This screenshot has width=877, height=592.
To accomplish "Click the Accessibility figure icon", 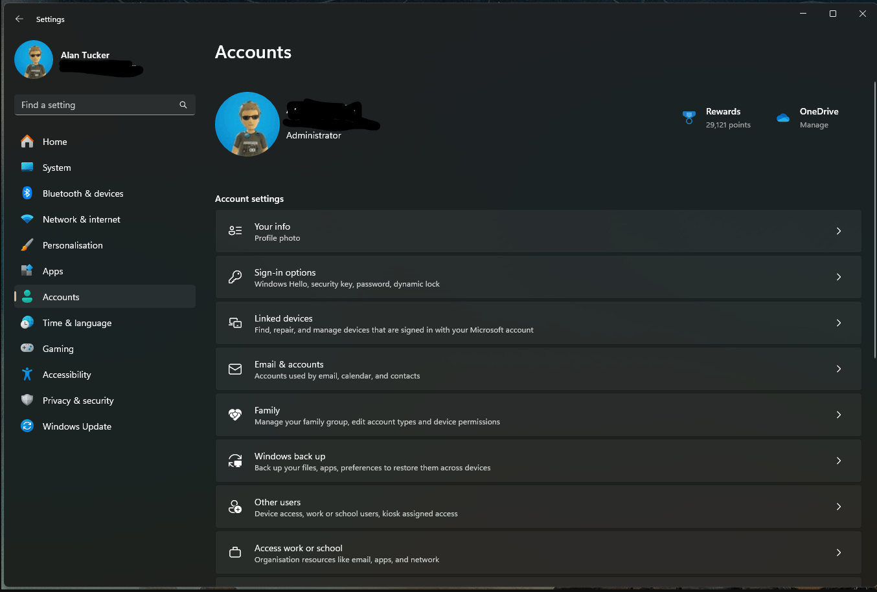I will (x=27, y=375).
